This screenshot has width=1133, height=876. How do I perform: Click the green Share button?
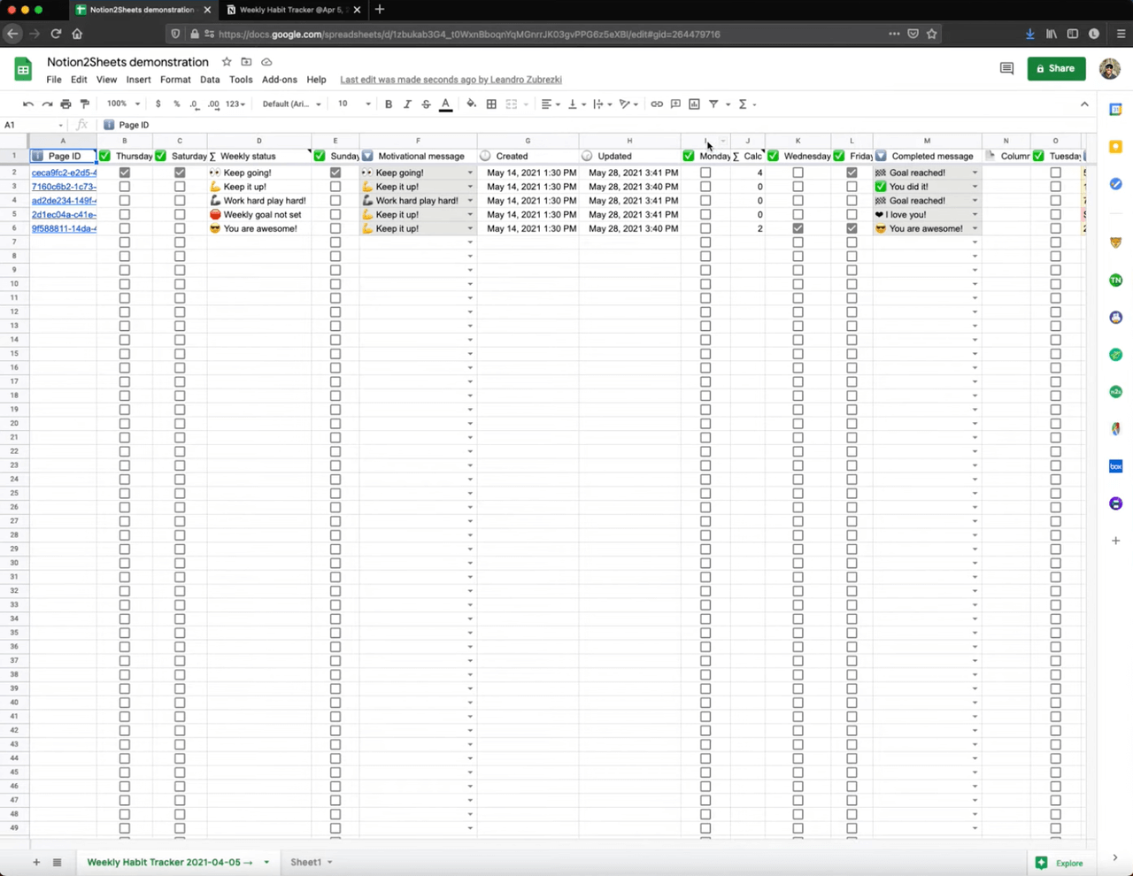(x=1056, y=68)
